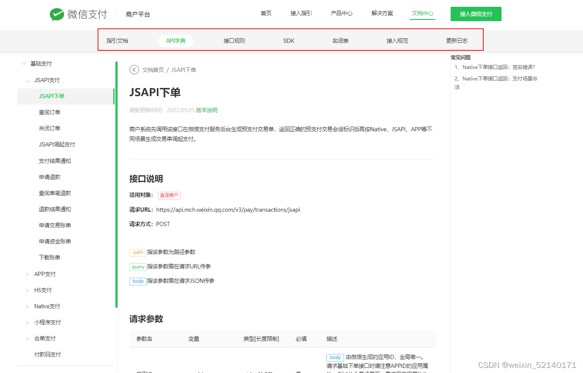Select JSAPI下单 in the sidebar
Viewport: 583px width, 373px height.
(66, 97)
